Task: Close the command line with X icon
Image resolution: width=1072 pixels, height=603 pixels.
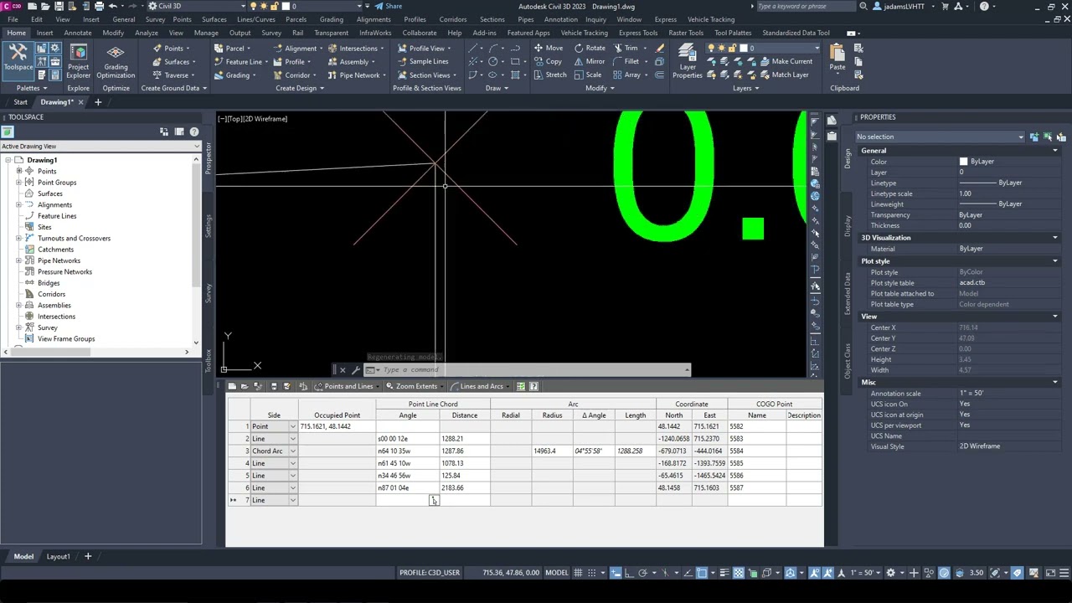Action: pyautogui.click(x=342, y=369)
